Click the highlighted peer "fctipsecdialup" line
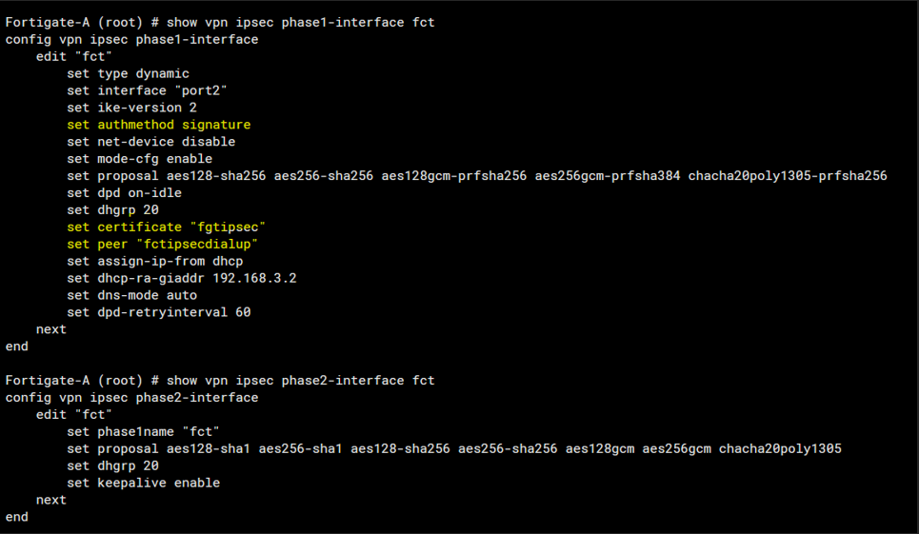 pyautogui.click(x=162, y=244)
